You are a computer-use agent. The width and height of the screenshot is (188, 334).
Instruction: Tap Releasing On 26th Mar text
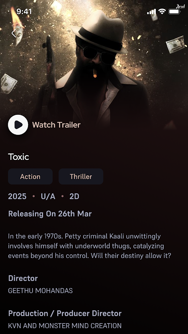[50, 214]
